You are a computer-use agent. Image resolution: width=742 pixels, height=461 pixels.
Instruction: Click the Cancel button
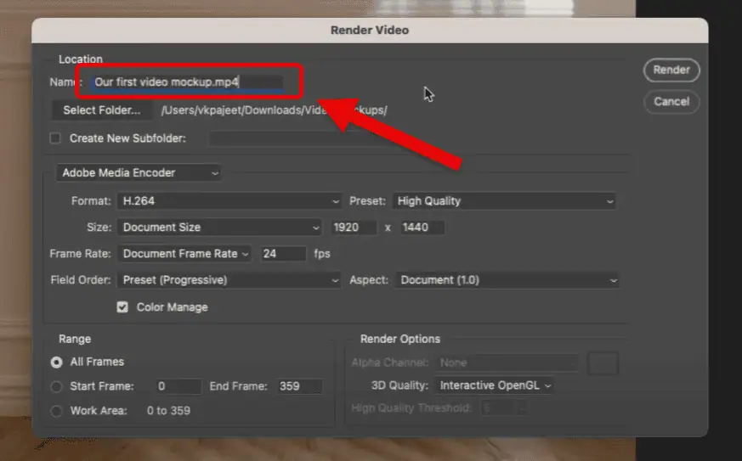coord(671,102)
